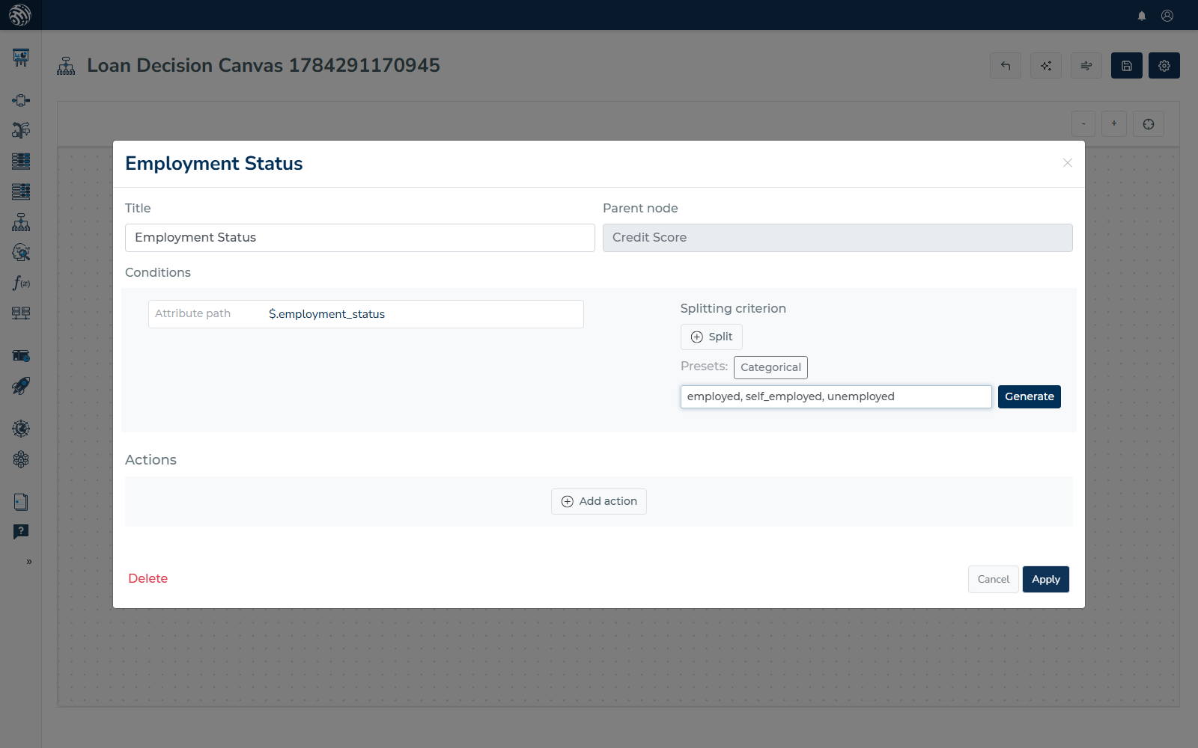This screenshot has width=1198, height=748.
Task: Click the Generate button
Action: click(1030, 396)
